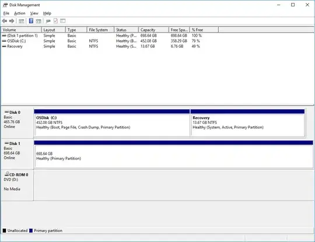This screenshot has width=315, height=242.
Task: Click the Forward arrow toolbar icon
Action: click(x=12, y=21)
